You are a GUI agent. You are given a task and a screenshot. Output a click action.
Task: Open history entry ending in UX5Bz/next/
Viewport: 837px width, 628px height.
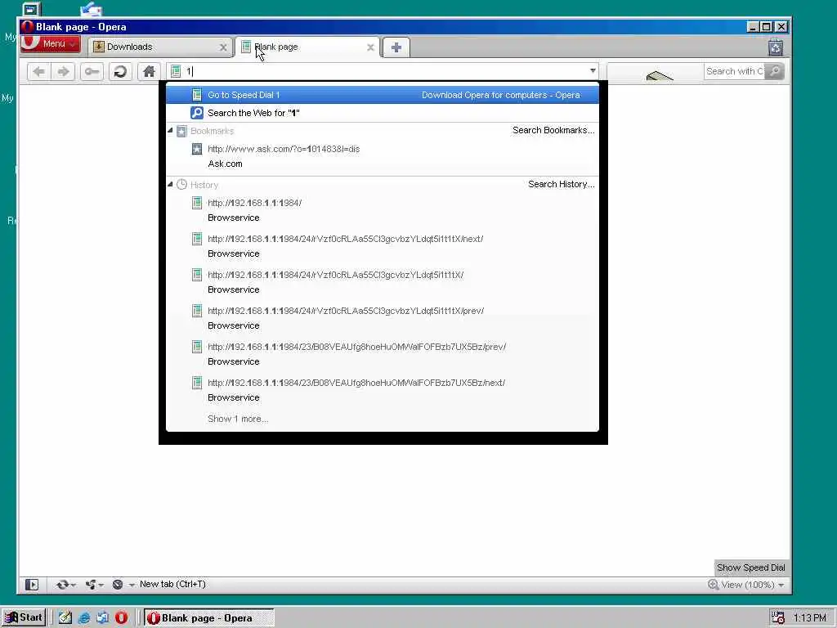click(x=383, y=390)
